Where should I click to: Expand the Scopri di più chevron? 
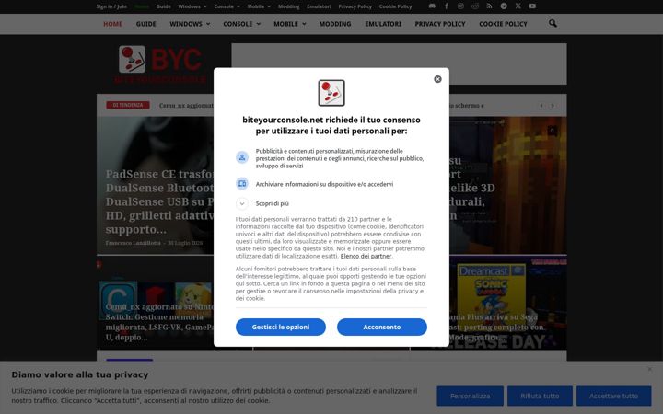(x=242, y=203)
